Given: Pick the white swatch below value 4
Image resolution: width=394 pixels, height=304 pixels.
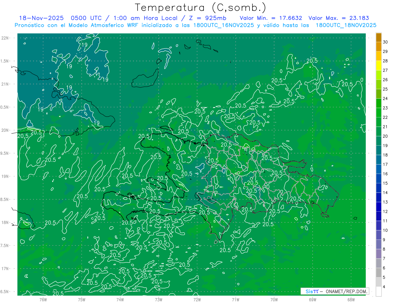Looking at the screenshot, I should (379, 292).
